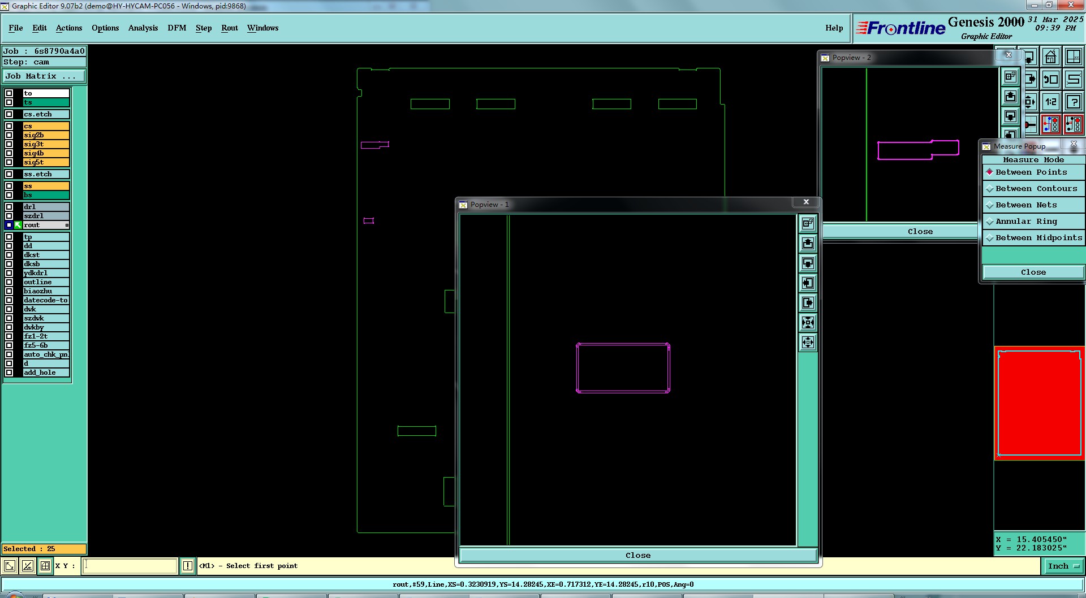This screenshot has height=598, width=1086.
Task: Select the szdrl layer name
Action: [46, 216]
